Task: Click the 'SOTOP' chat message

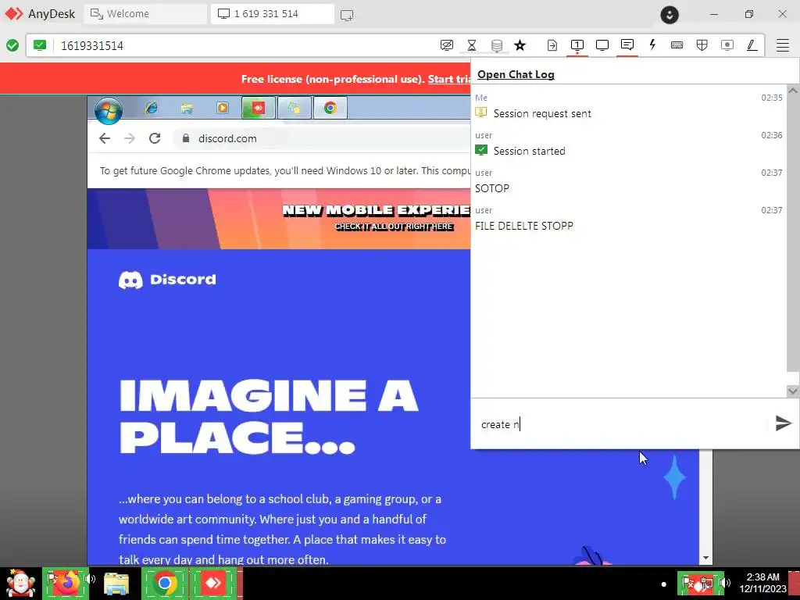Action: click(492, 188)
